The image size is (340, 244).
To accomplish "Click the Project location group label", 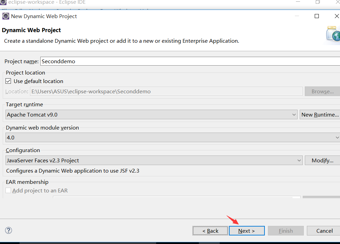I will pos(25,73).
